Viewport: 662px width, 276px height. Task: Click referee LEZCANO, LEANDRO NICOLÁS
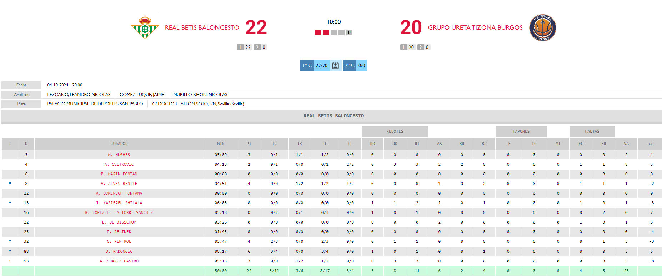tap(79, 95)
